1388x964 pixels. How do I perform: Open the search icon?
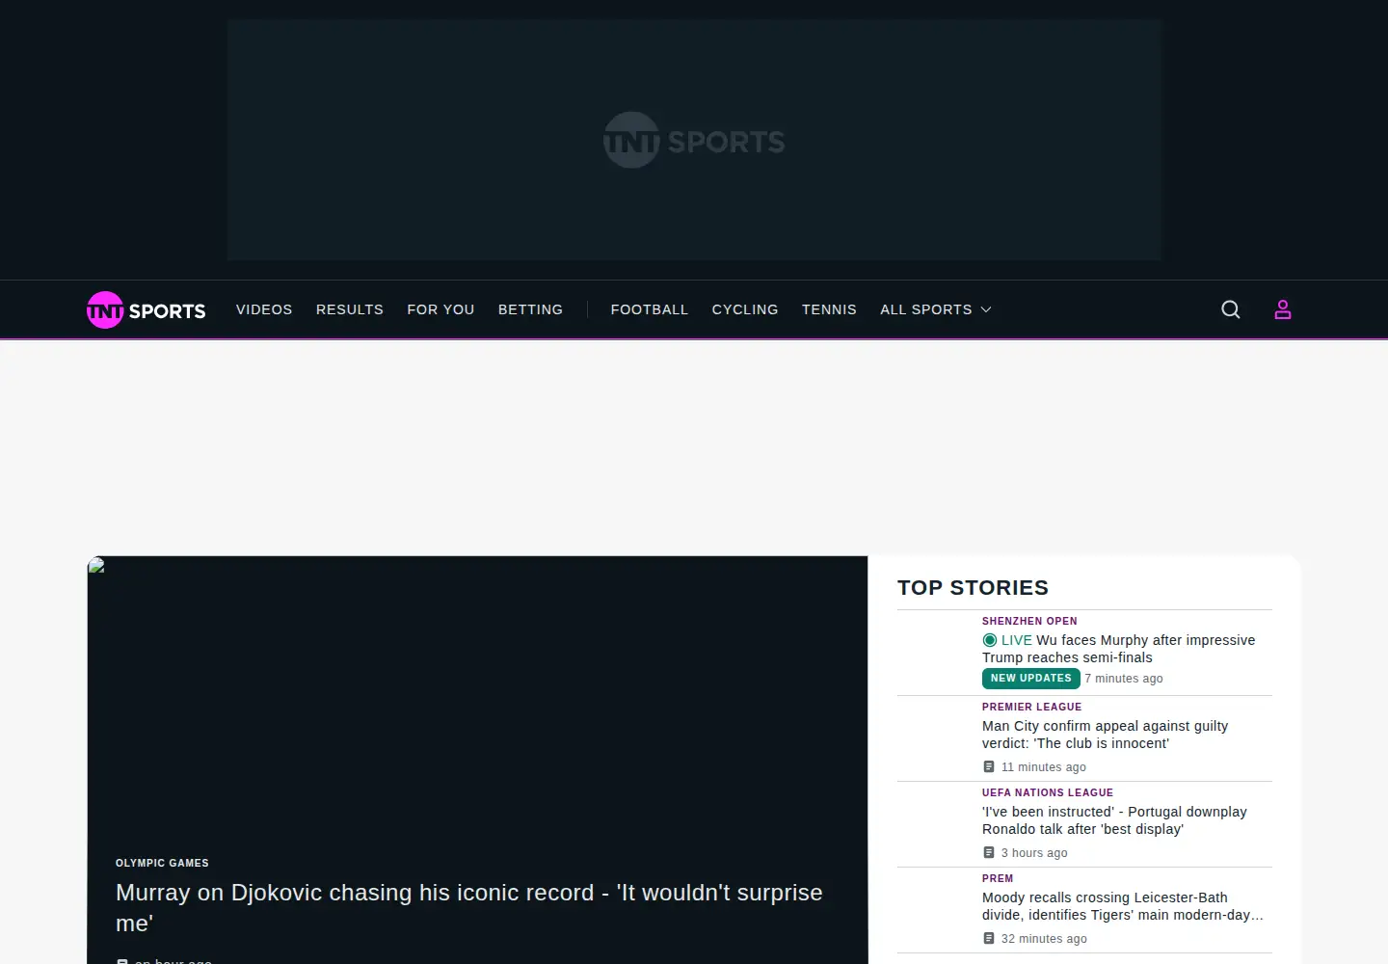coord(1231,309)
